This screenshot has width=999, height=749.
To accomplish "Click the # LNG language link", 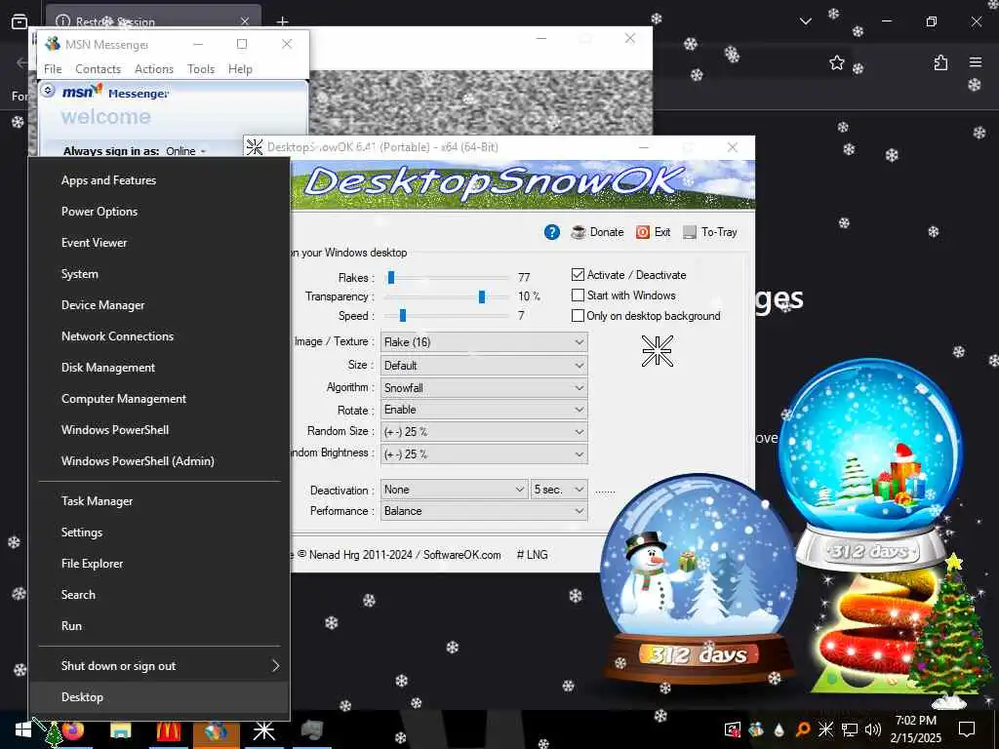I will coord(533,555).
